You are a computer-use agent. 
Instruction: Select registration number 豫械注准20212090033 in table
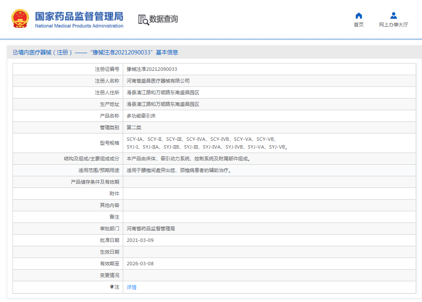pos(152,69)
